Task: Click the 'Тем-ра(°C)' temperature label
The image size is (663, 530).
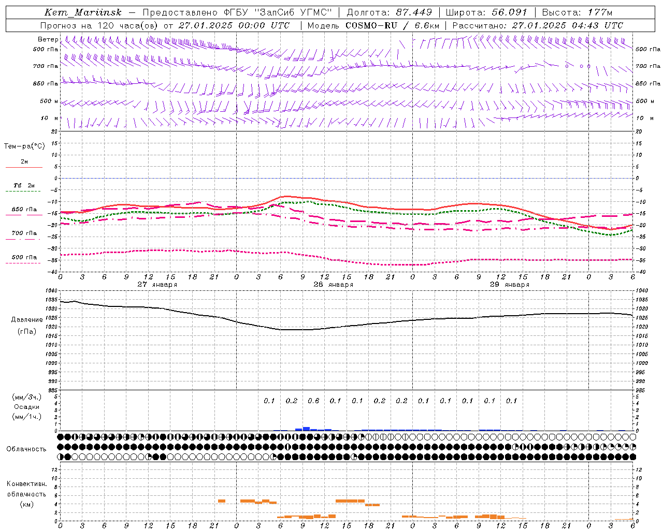Action: click(24, 146)
